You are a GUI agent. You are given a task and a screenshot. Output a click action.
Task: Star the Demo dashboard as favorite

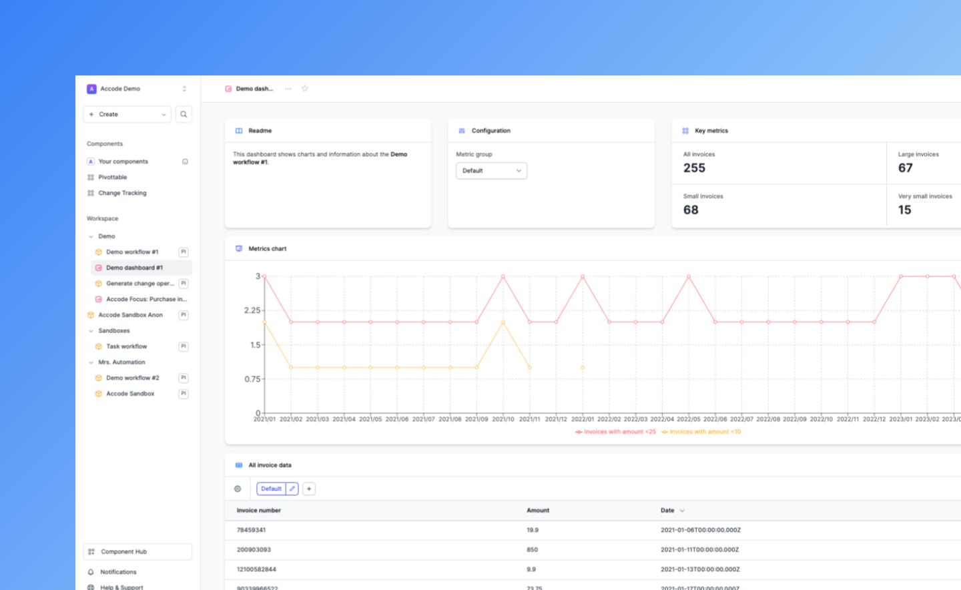[305, 88]
